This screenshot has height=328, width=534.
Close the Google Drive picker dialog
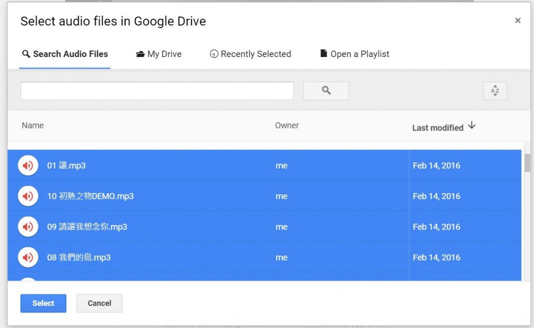click(x=517, y=20)
